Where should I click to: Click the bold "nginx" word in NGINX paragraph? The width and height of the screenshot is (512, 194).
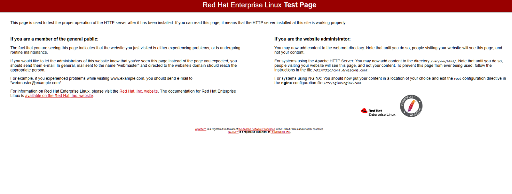tap(286, 83)
